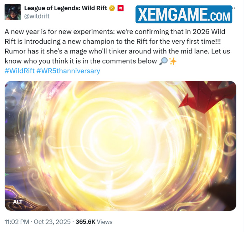The height and width of the screenshot is (232, 245).
Task: Click the Oct 23, 2025 date
Action: click(x=52, y=222)
